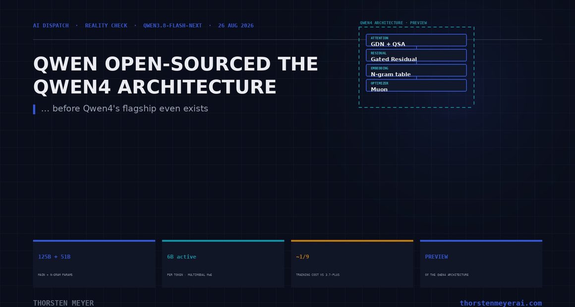The height and width of the screenshot is (307, 575).
Task: Select the '125B + 51B' stat card
Action: [94, 264]
